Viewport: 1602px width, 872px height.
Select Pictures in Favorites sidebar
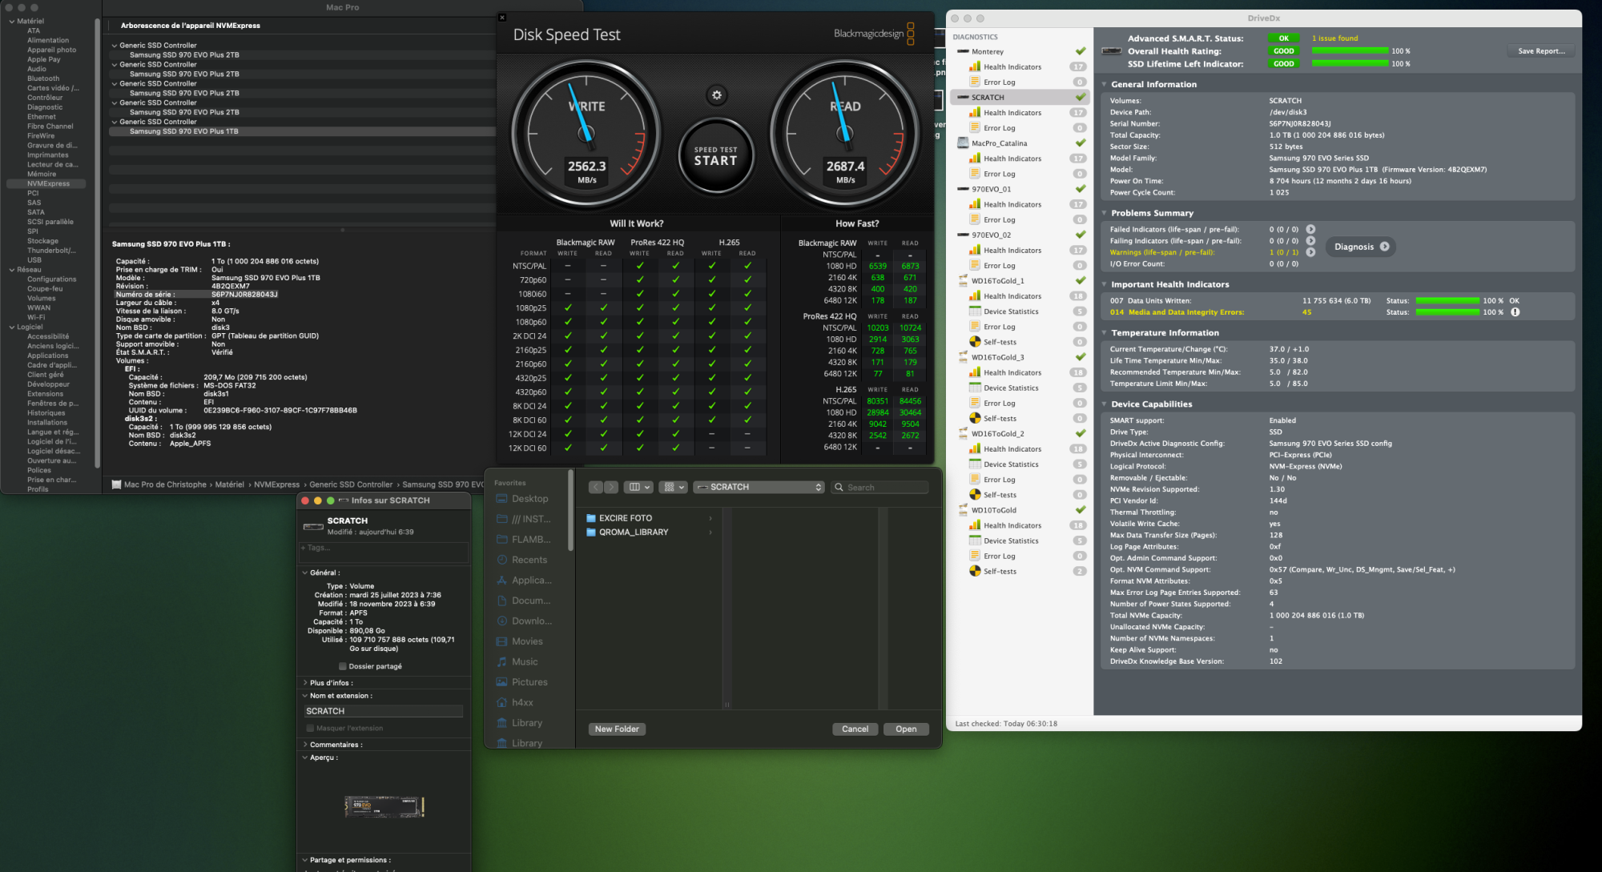529,682
